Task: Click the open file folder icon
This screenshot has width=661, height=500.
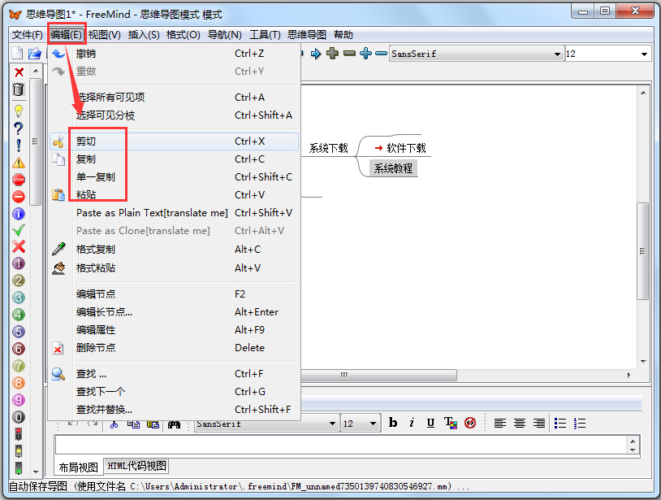Action: tap(35, 53)
